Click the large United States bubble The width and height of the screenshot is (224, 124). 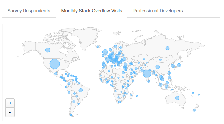pyautogui.click(x=55, y=64)
